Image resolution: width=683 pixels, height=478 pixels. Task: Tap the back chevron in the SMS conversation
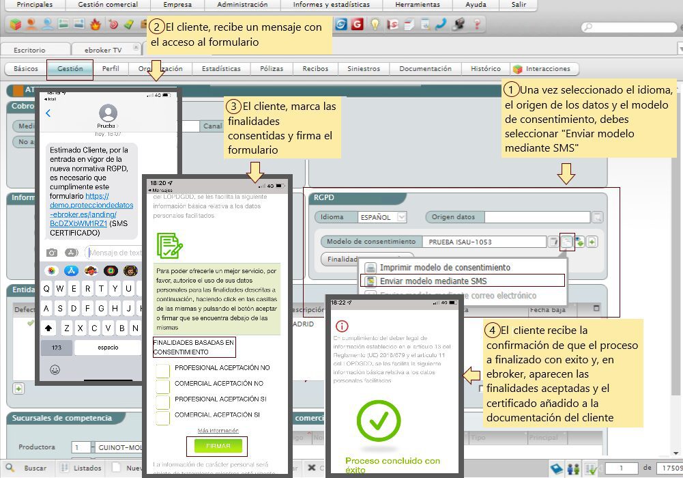tap(48, 113)
